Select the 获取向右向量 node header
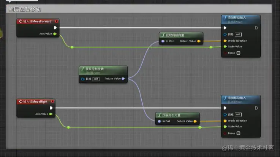 click(177, 115)
